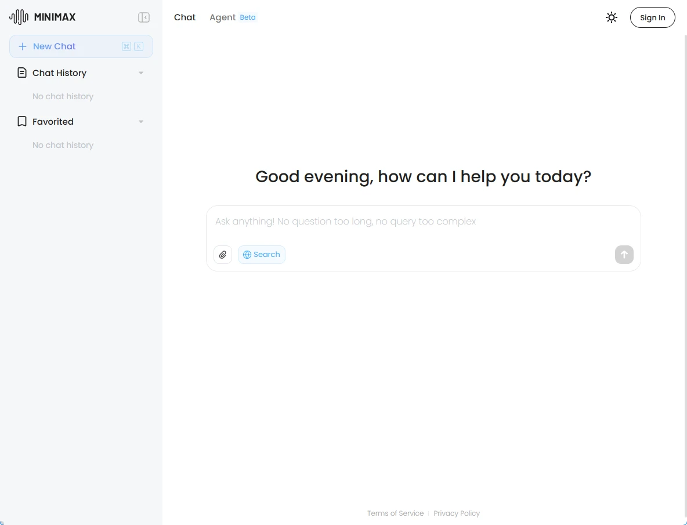Collapse the sidebar with the panel icon
The image size is (687, 525).
pos(144,17)
